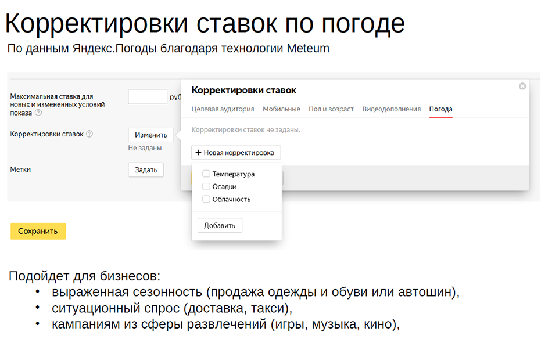Click the Задать button for Метки
The image size is (552, 339).
click(x=146, y=170)
